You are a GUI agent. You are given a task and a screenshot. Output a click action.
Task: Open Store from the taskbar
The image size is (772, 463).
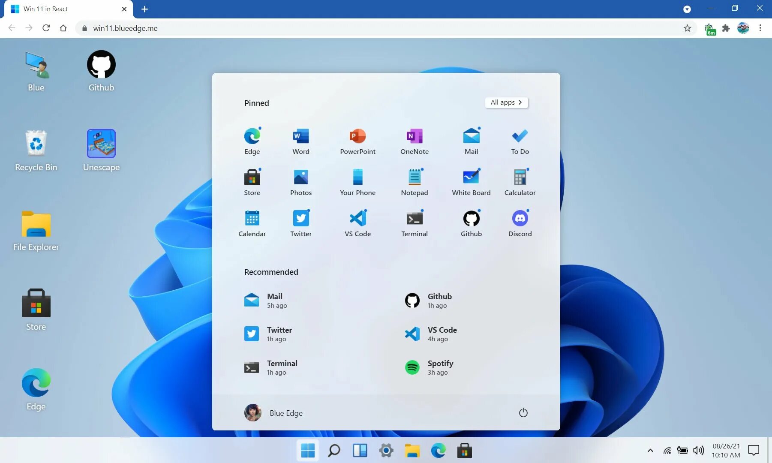pyautogui.click(x=464, y=451)
